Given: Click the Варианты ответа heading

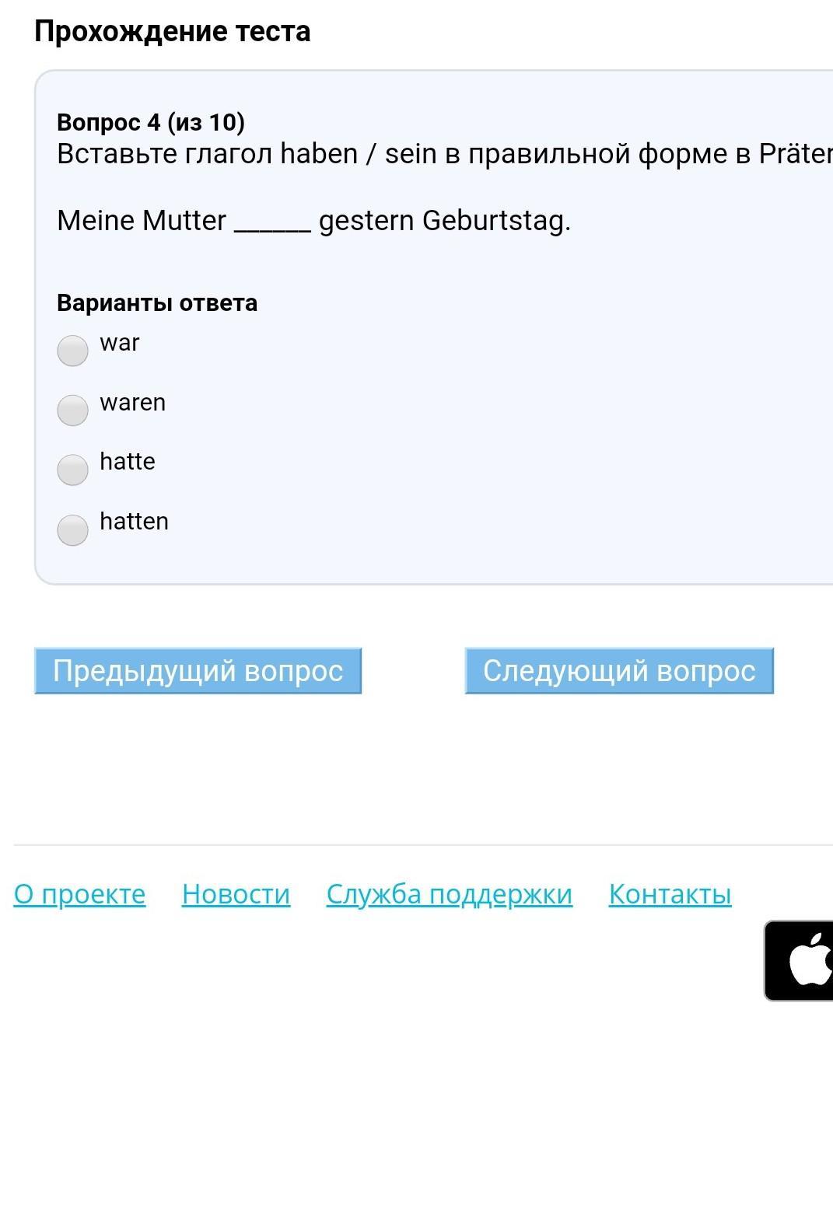Looking at the screenshot, I should click(157, 302).
